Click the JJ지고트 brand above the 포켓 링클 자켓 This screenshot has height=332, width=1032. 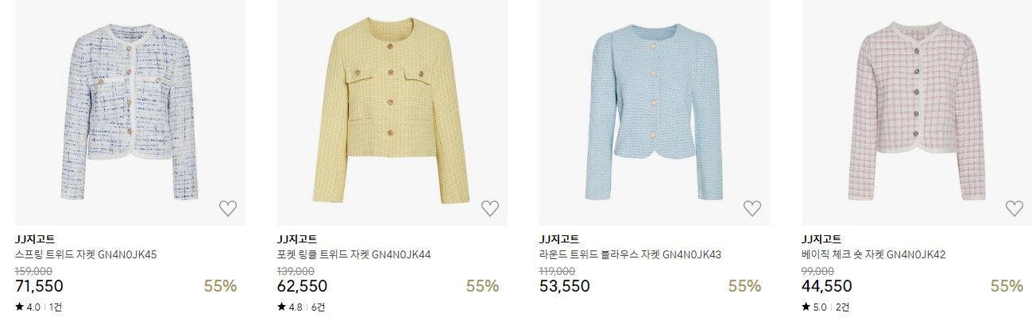(296, 239)
